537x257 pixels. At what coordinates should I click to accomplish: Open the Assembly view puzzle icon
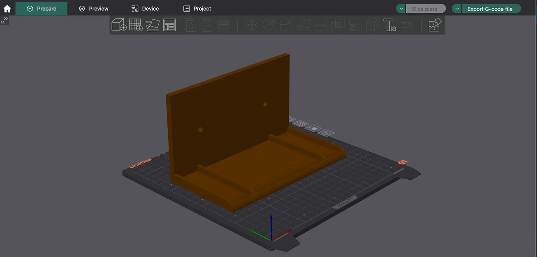(435, 25)
